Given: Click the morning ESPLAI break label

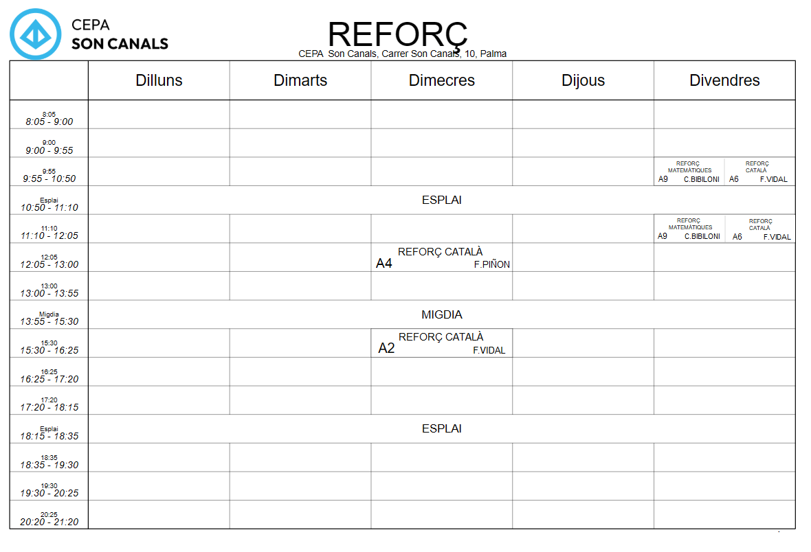Looking at the screenshot, I should tap(441, 200).
